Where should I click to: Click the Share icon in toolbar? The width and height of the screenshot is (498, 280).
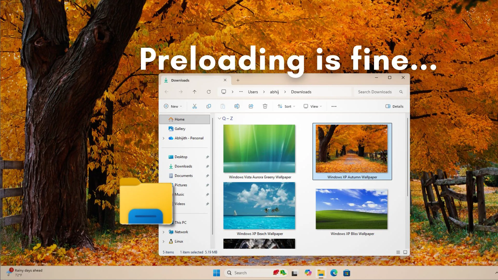[251, 106]
